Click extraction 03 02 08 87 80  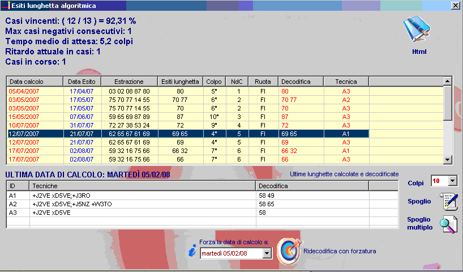tap(129, 91)
